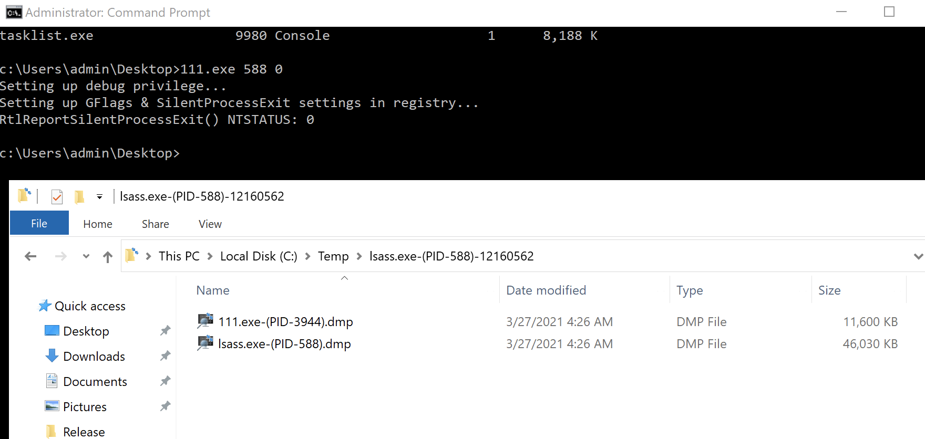Select the lsass.exe-(PID-588).dmp file
This screenshot has width=925, height=439.
point(284,344)
